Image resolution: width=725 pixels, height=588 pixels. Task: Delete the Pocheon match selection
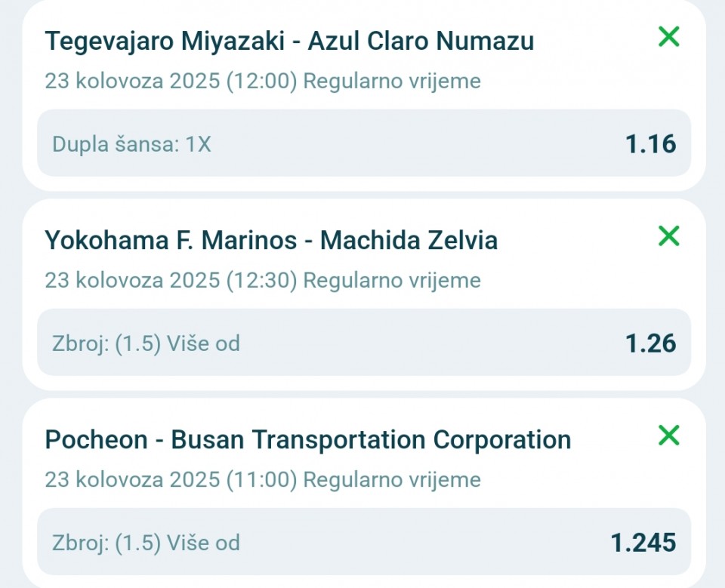668,436
